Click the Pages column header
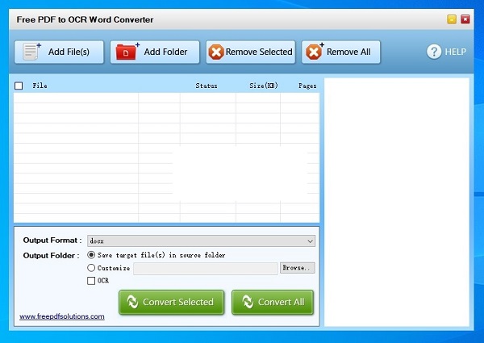The image size is (484, 343). [307, 86]
